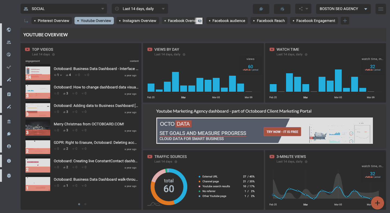The image size is (390, 213).
Task: Open the clipboard icon in the sidebar
Action: 9,94
